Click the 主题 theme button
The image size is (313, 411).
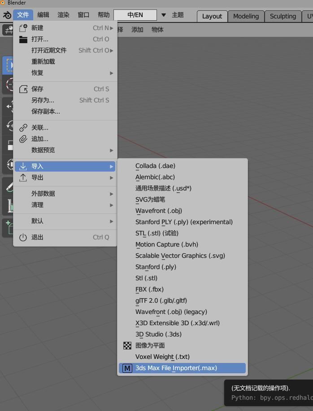(178, 15)
